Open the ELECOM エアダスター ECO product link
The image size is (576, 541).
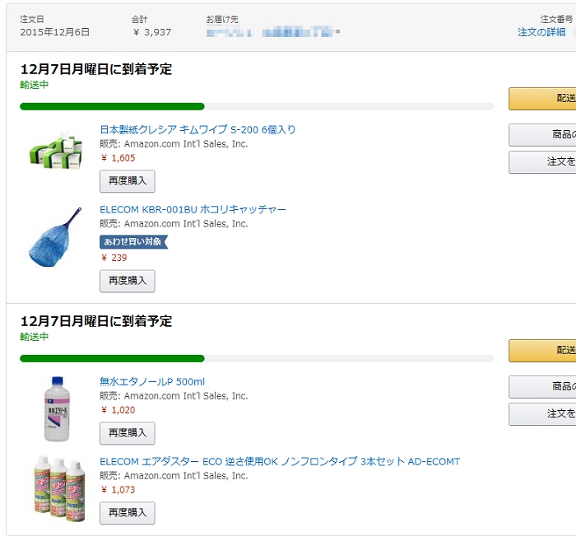tap(280, 462)
